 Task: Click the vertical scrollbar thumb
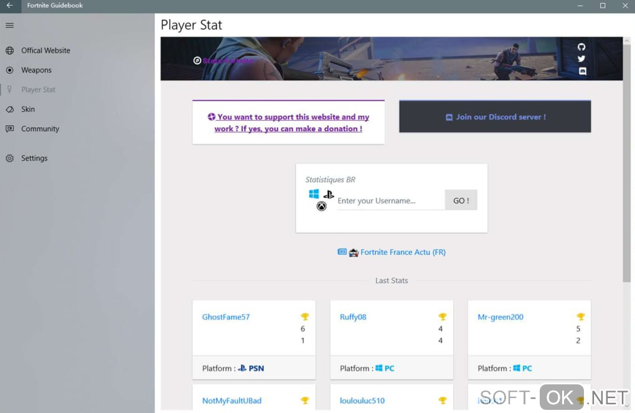coord(626,164)
